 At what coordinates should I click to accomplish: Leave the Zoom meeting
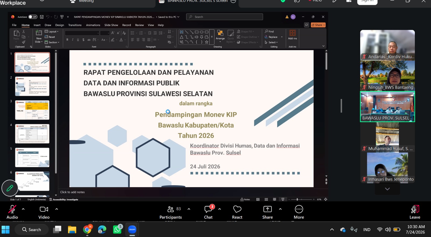pyautogui.click(x=415, y=212)
